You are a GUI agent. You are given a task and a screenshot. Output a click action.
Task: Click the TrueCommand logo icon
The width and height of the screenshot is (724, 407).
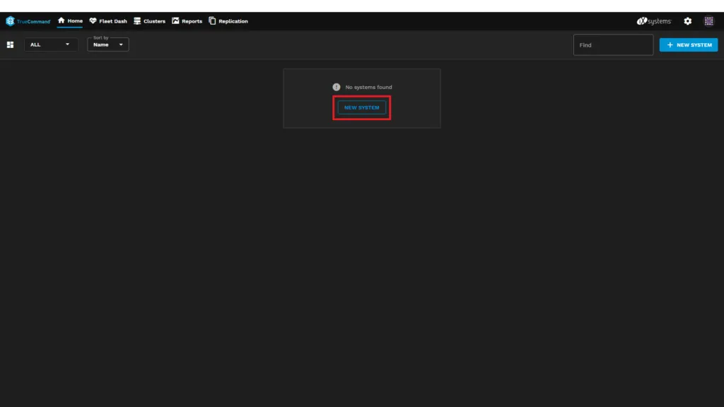click(10, 21)
